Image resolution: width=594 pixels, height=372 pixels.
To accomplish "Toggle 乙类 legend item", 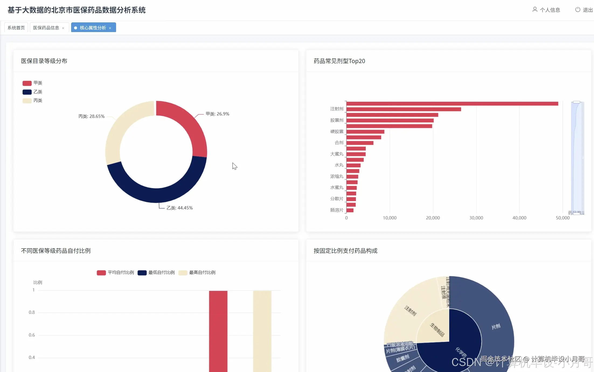I will [27, 92].
